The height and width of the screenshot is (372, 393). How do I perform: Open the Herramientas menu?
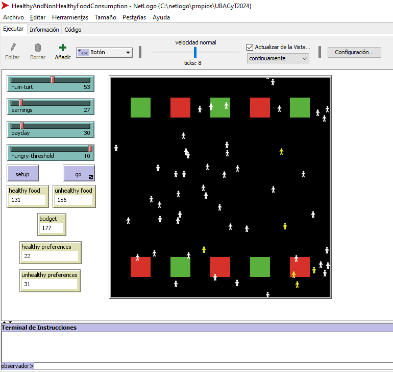coord(70,17)
